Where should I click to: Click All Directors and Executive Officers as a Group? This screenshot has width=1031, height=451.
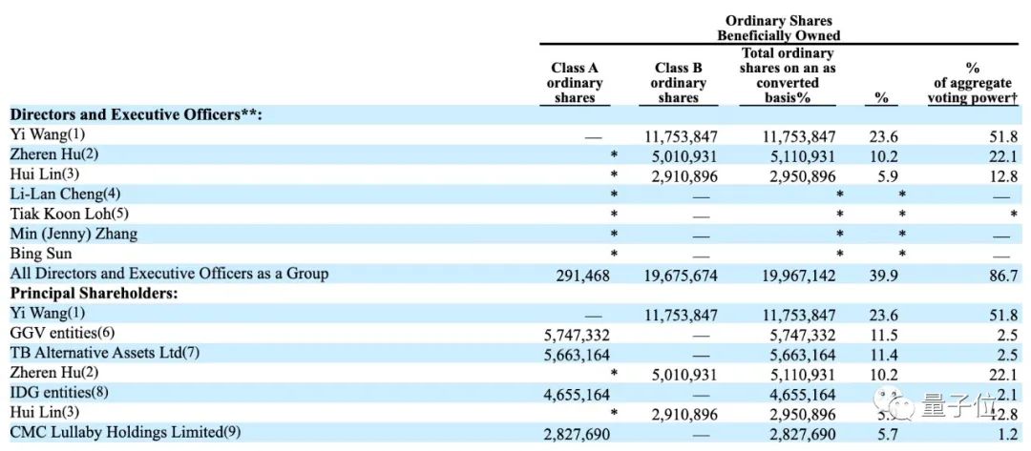pyautogui.click(x=169, y=274)
